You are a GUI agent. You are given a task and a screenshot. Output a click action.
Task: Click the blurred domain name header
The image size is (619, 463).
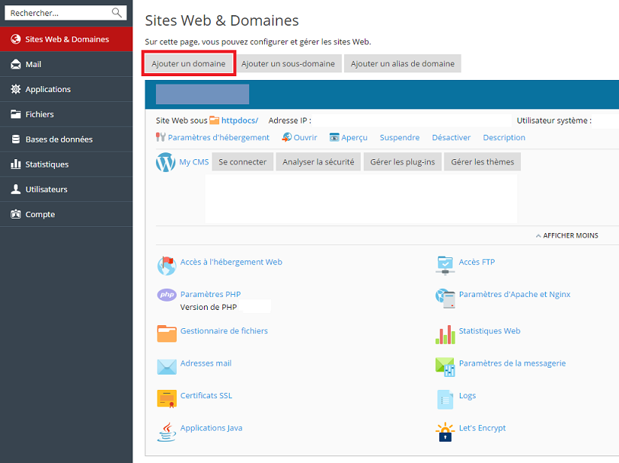pos(203,94)
